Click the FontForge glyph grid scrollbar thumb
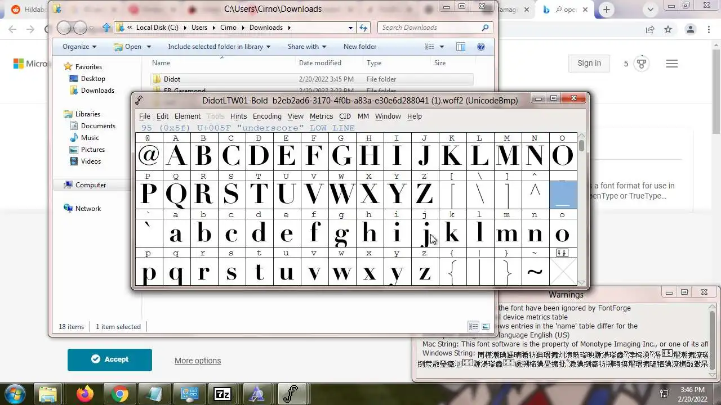Screen dimensions: 721x405 tap(581, 146)
